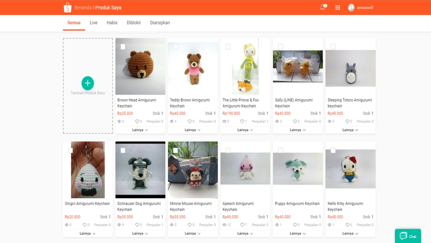Viewport: 431px width, 243px height.
Task: Tick the Hello Kitty Amigurumi checkbox
Action: (333, 150)
